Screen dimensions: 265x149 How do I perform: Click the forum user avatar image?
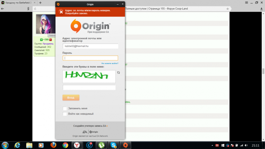tap(46, 24)
